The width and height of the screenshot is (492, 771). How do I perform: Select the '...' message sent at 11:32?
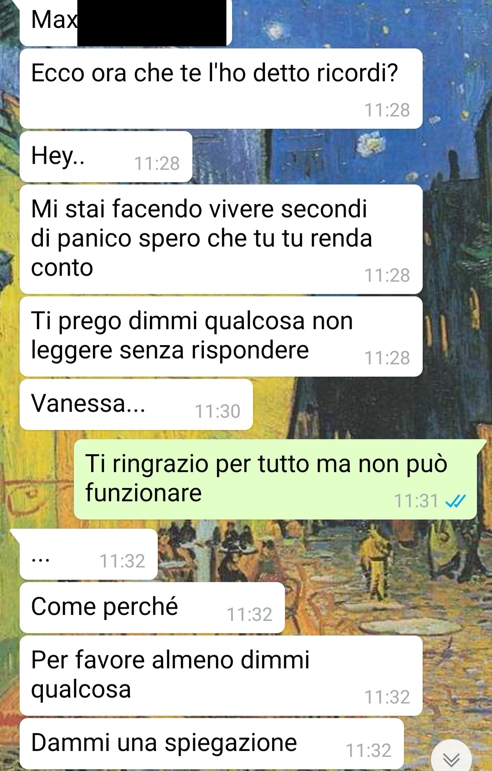pyautogui.click(x=88, y=554)
